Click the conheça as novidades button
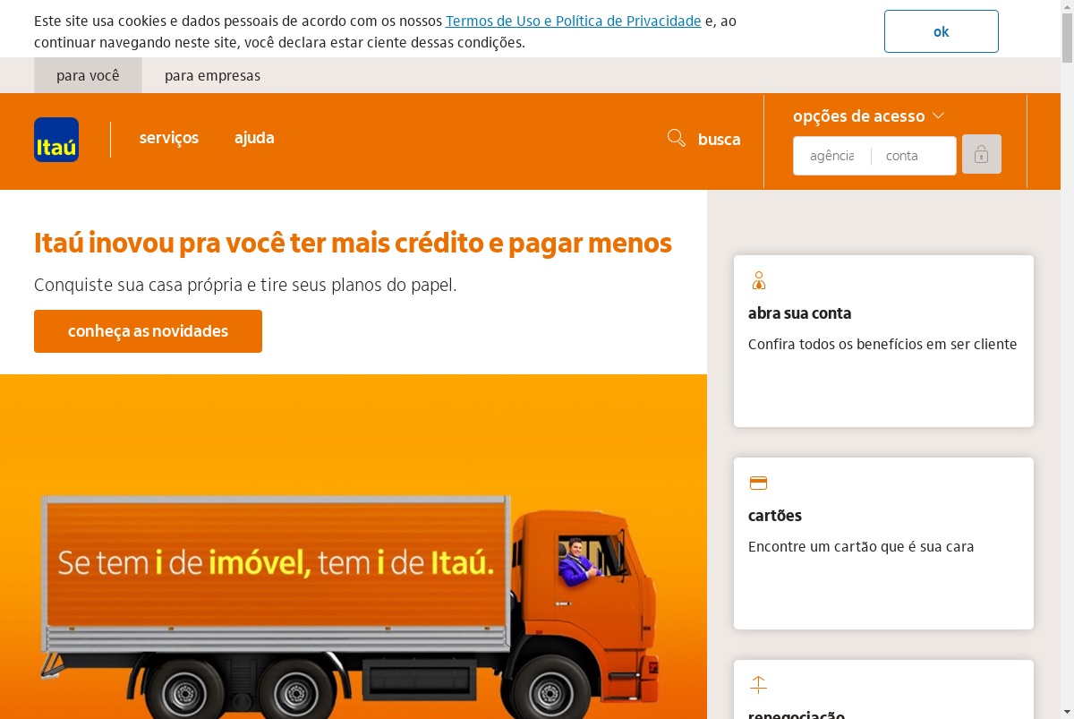Screen dimensions: 1074x719 (x=148, y=331)
